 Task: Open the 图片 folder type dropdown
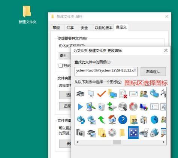point(65,56)
